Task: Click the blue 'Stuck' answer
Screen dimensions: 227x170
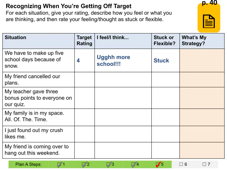Action: 161,60
